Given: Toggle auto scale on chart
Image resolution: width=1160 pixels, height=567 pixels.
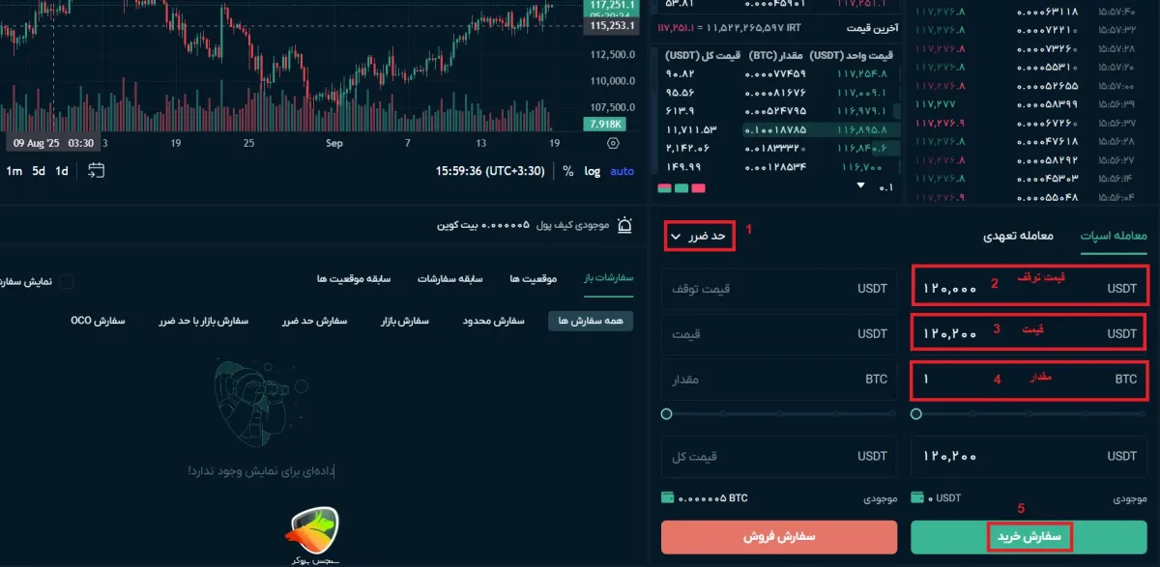Looking at the screenshot, I should [x=623, y=171].
